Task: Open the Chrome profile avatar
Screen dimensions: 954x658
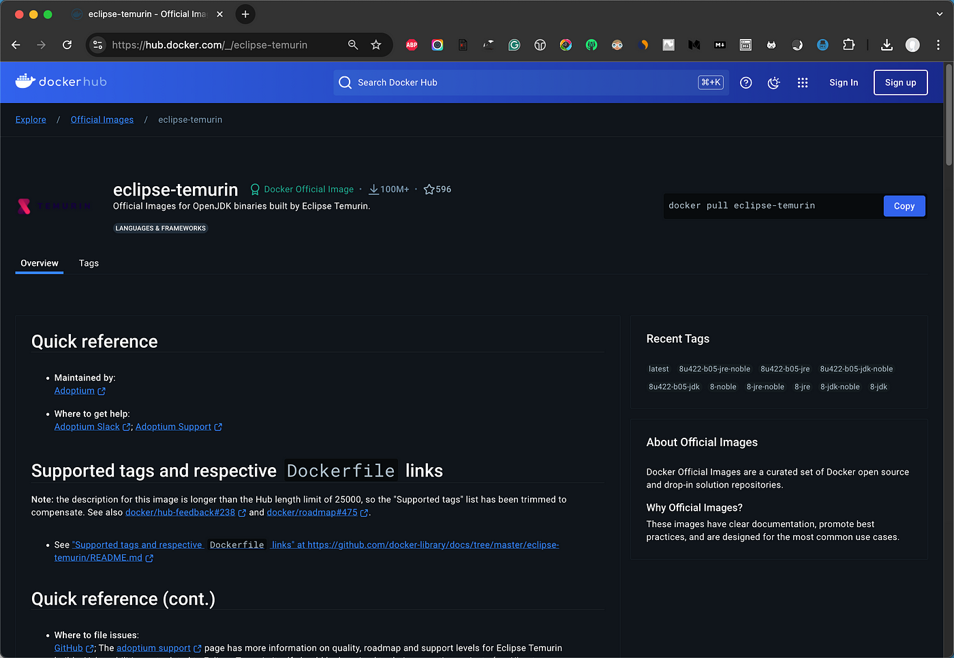Action: pyautogui.click(x=912, y=45)
